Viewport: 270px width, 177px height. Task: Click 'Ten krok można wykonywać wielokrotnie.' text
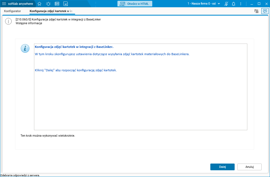[48, 136]
